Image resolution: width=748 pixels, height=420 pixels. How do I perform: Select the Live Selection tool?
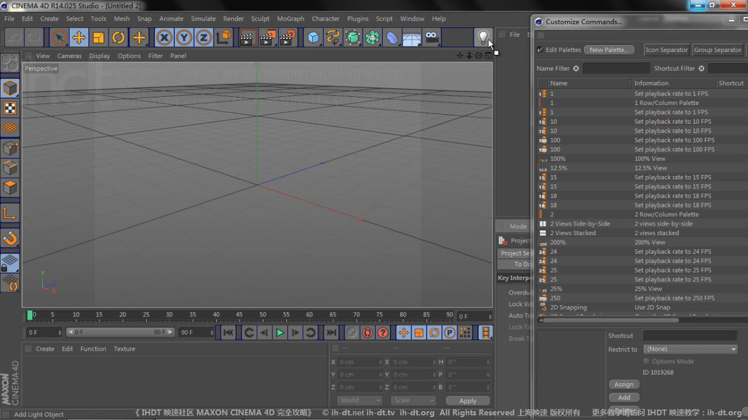pyautogui.click(x=58, y=38)
